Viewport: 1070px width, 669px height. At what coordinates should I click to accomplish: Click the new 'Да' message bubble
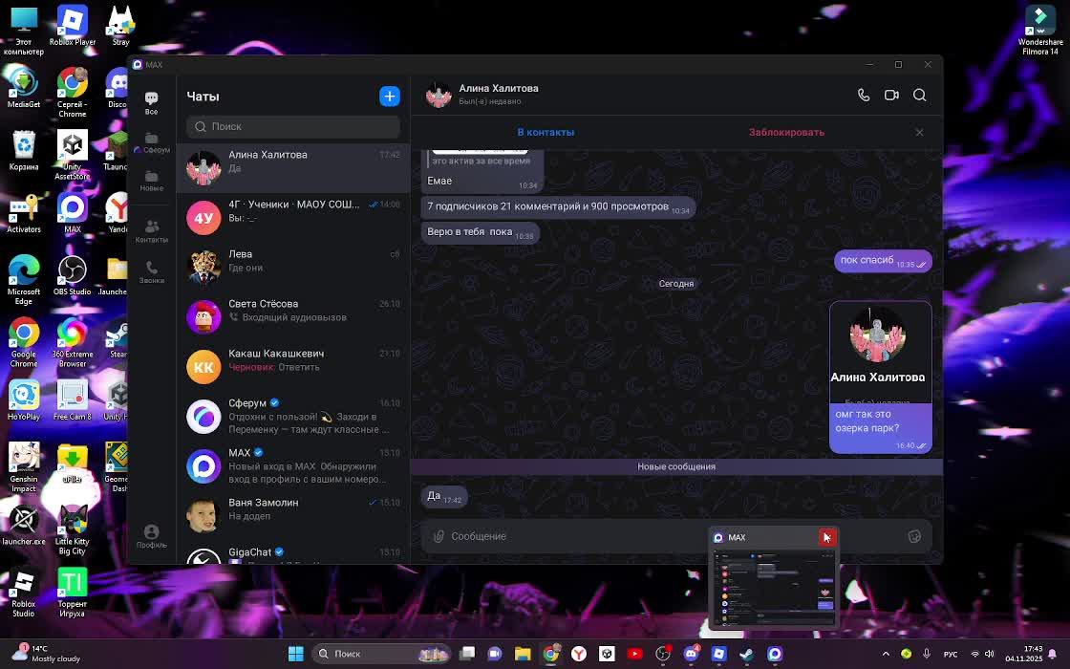point(443,497)
